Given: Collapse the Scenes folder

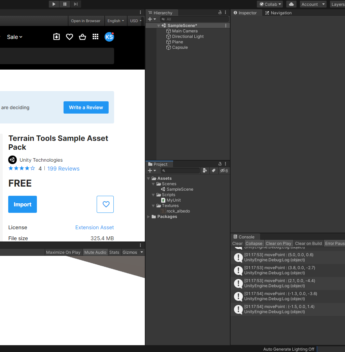Looking at the screenshot, I should coord(153,184).
